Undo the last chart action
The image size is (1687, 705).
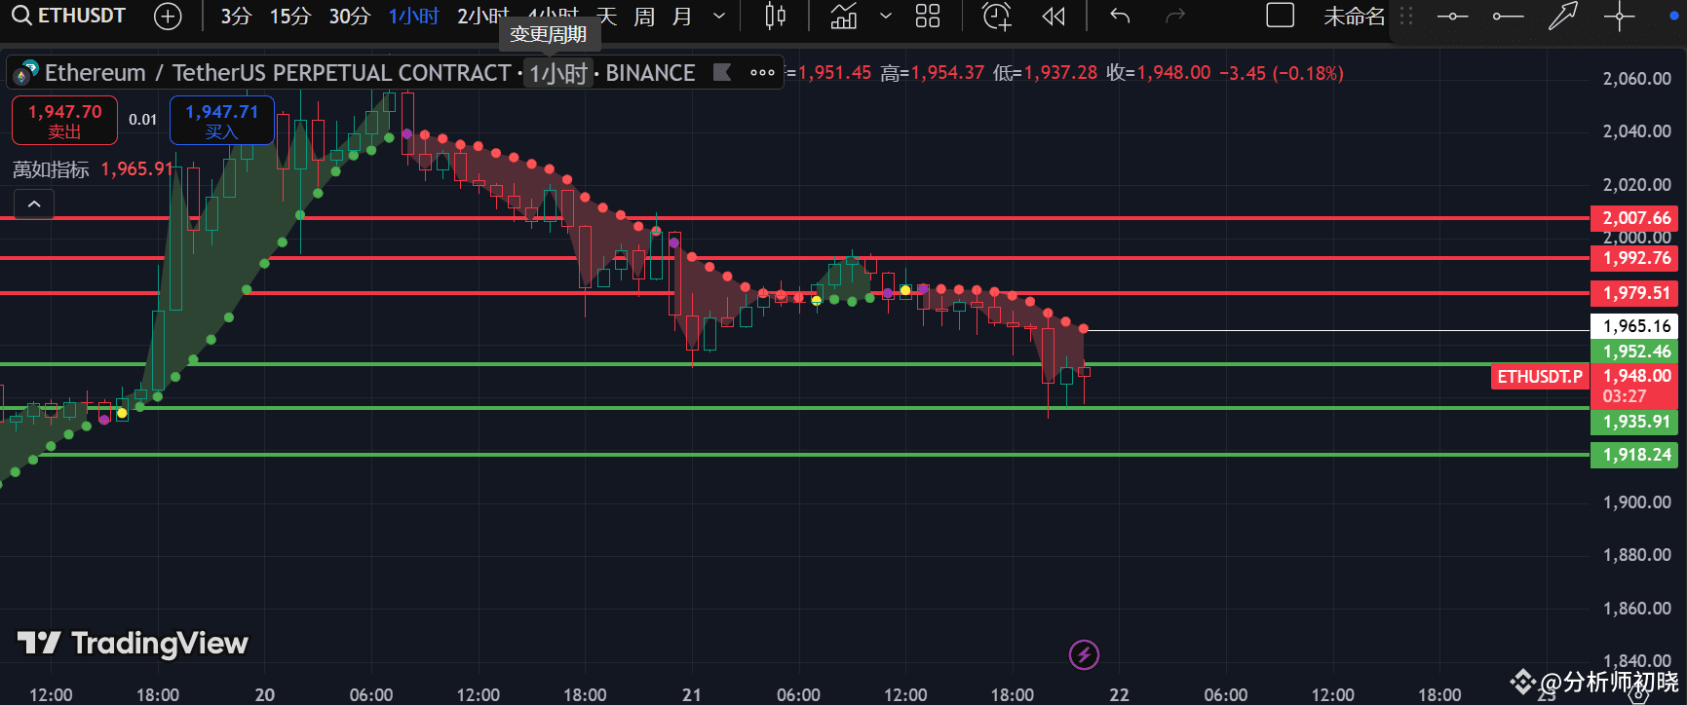(x=1121, y=16)
